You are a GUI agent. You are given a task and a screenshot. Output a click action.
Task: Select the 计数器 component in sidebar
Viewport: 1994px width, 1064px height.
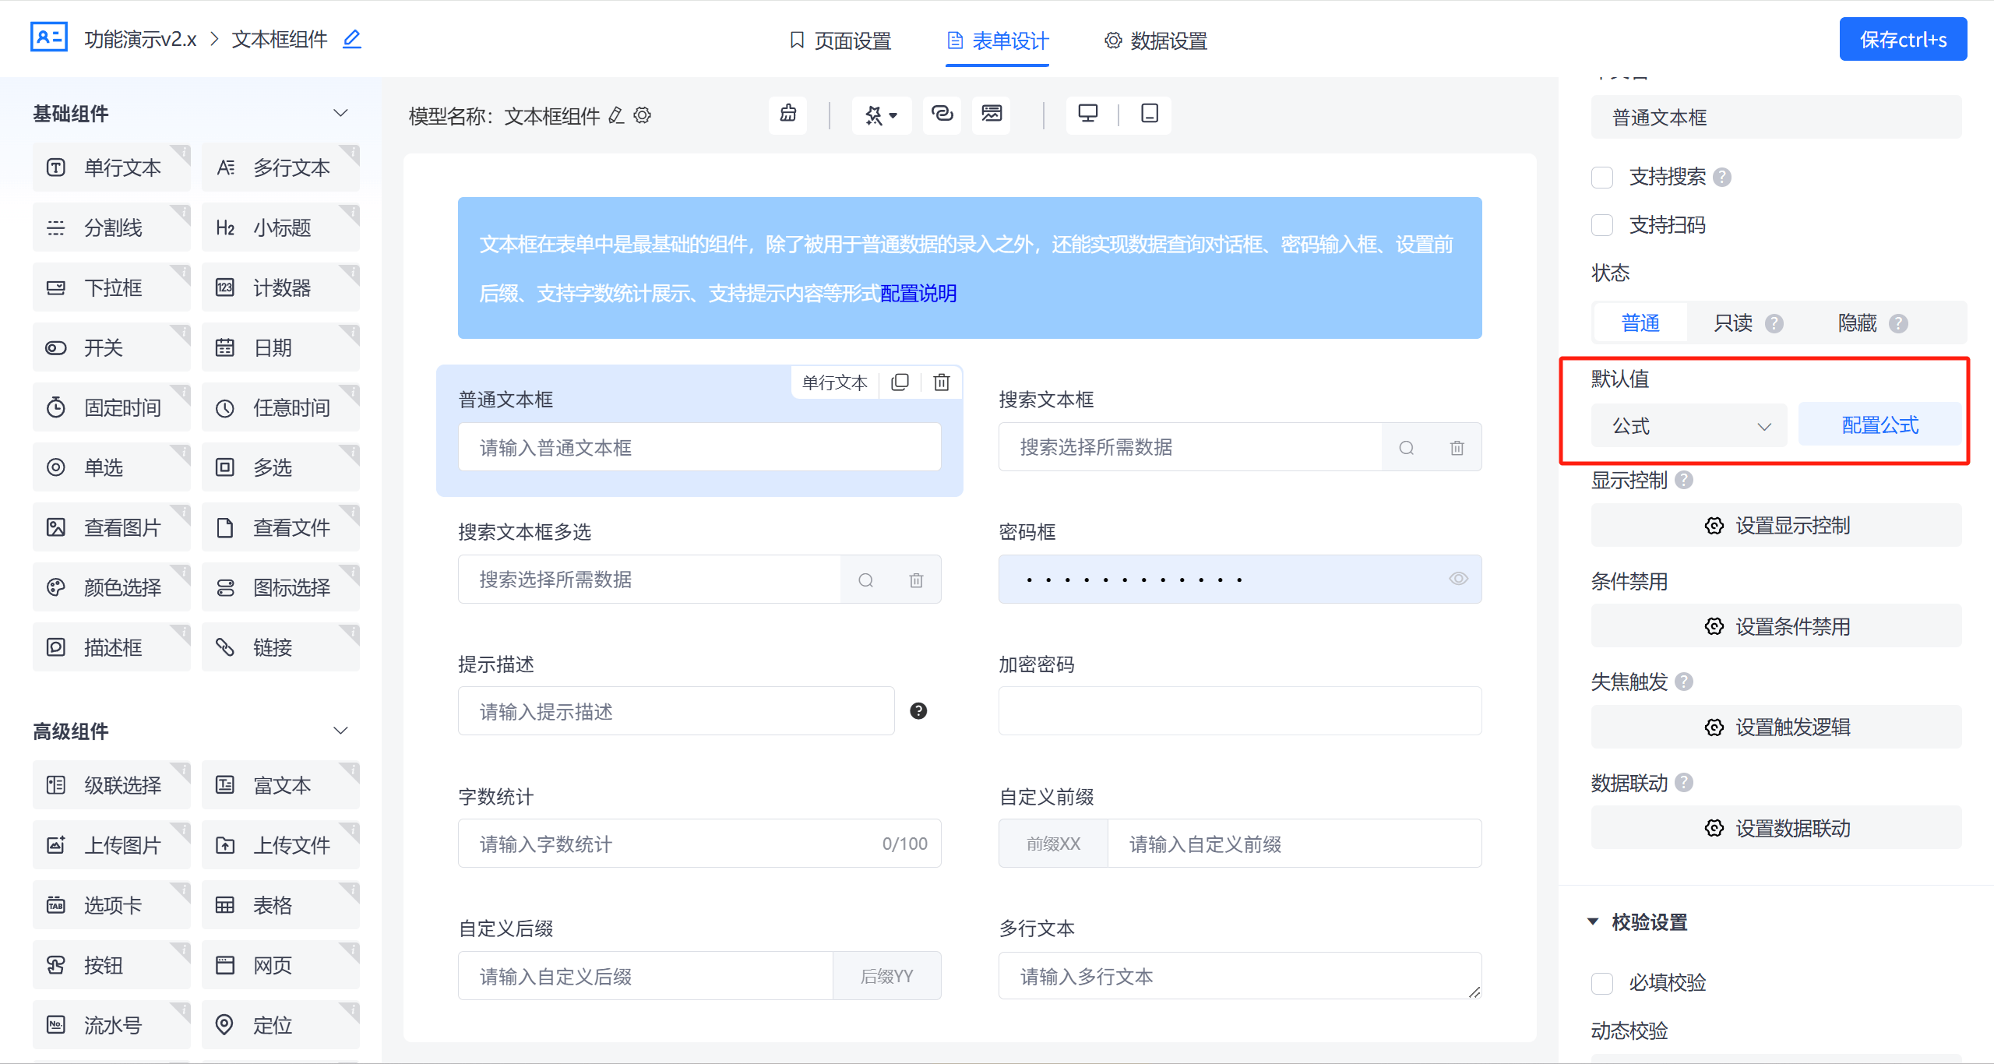click(280, 287)
